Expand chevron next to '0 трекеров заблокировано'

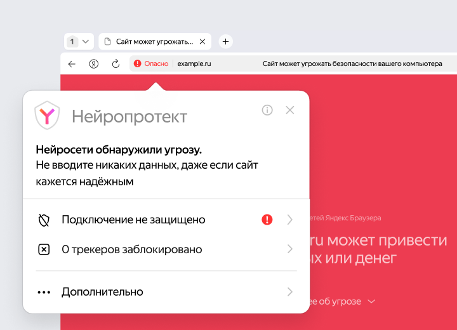(289, 249)
